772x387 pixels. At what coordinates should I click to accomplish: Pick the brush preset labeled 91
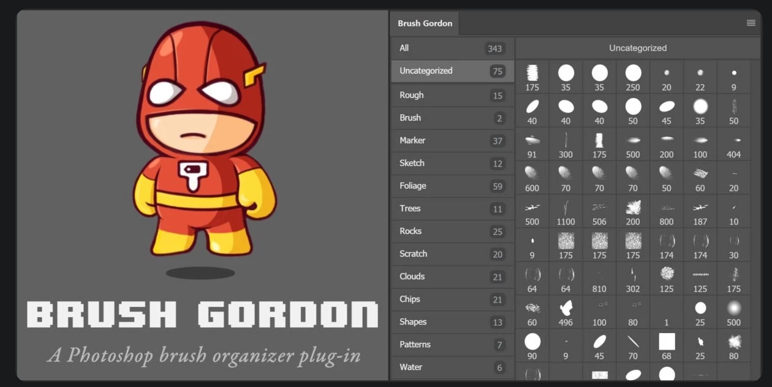coord(532,144)
